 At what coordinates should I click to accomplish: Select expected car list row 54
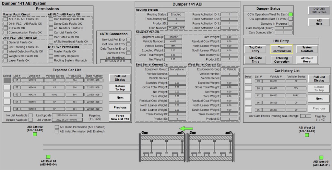pyautogui.click(x=7, y=102)
